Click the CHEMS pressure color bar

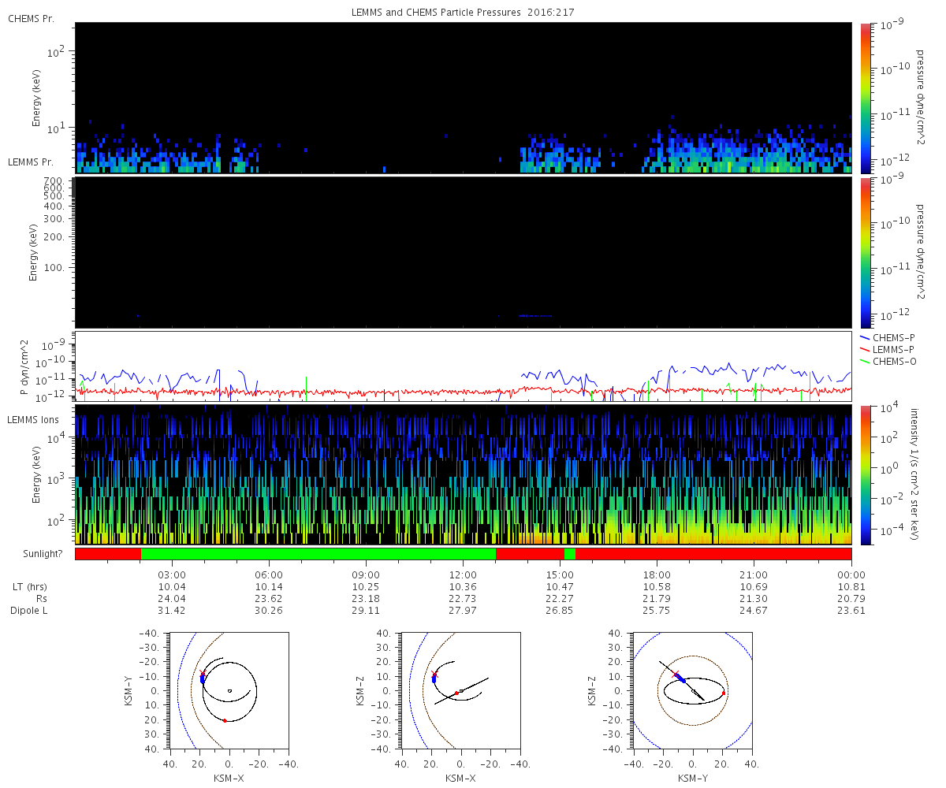click(866, 98)
